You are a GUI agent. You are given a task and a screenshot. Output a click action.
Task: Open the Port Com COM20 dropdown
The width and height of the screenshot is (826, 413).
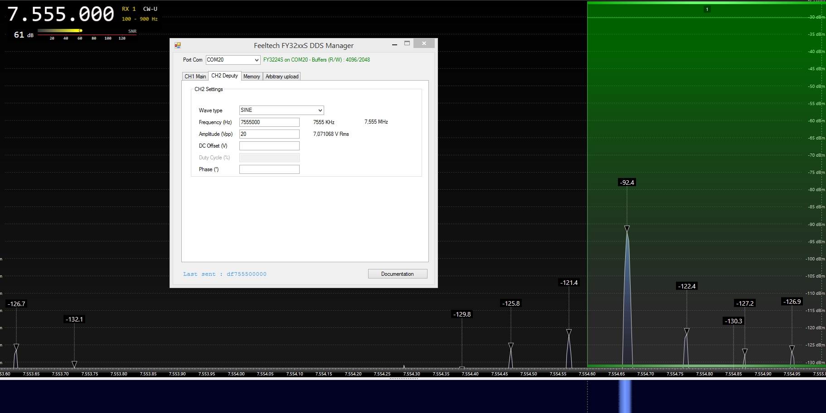coord(233,60)
